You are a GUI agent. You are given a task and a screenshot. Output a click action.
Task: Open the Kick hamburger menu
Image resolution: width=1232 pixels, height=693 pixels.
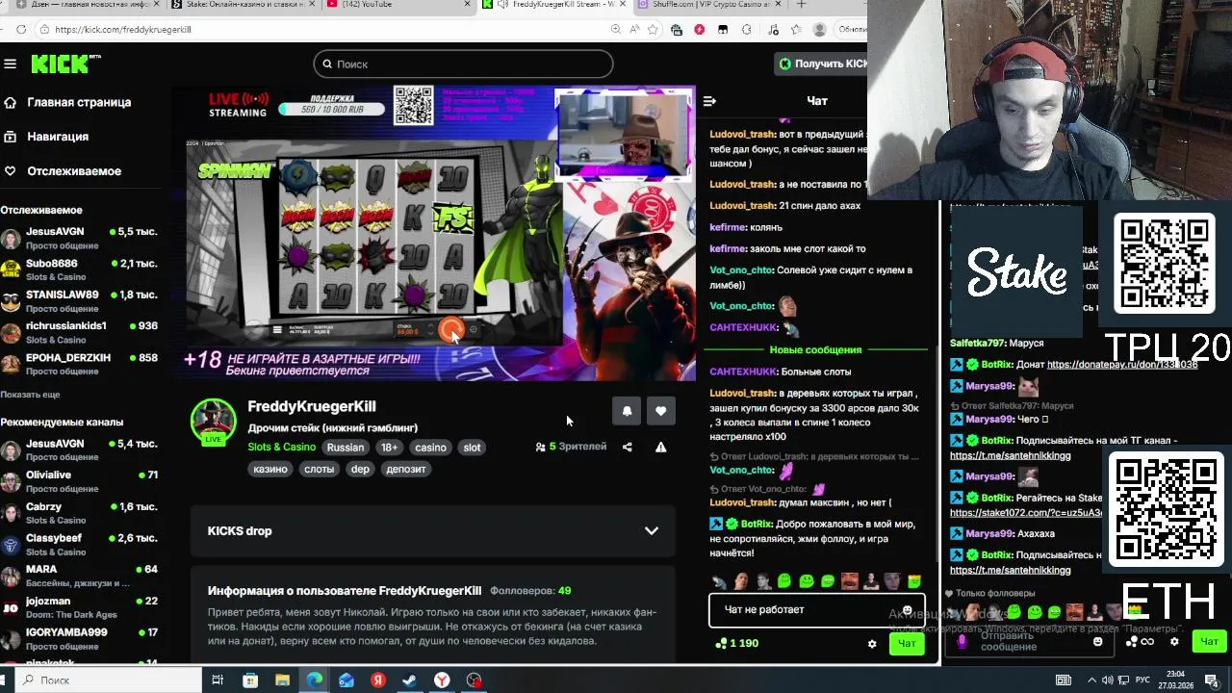(10, 64)
